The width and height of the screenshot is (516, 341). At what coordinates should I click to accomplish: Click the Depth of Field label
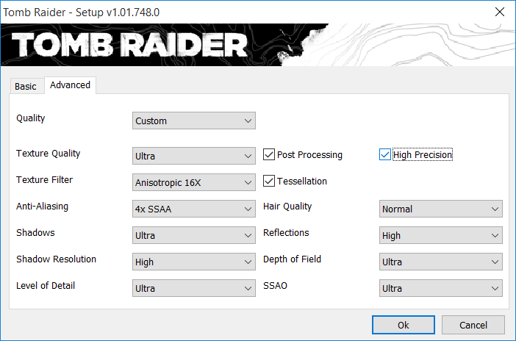tap(293, 259)
